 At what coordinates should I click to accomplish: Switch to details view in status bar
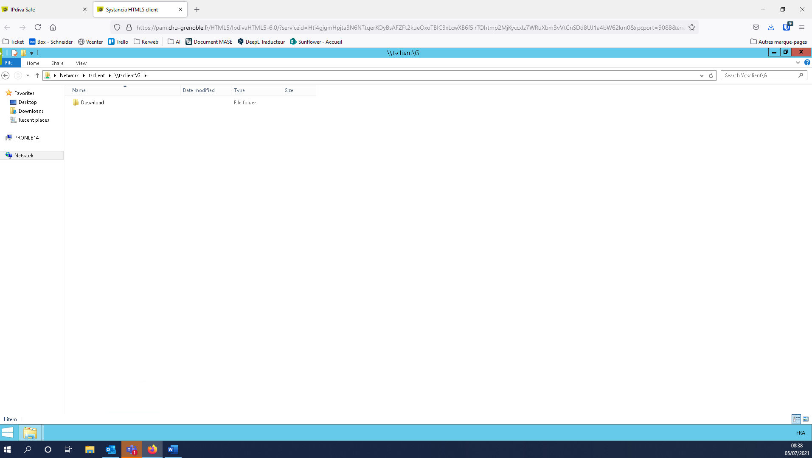tap(796, 419)
